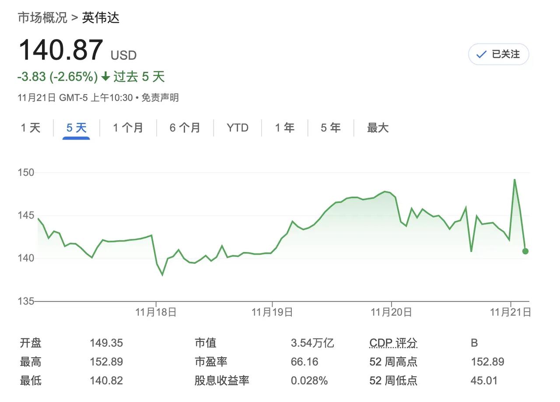Click the 过去 5 天 period text
This screenshot has height=402, width=560.
tap(139, 77)
